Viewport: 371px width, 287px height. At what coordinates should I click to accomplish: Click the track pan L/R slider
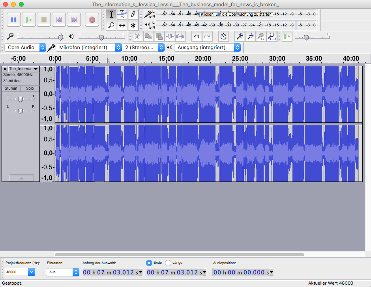[21, 110]
